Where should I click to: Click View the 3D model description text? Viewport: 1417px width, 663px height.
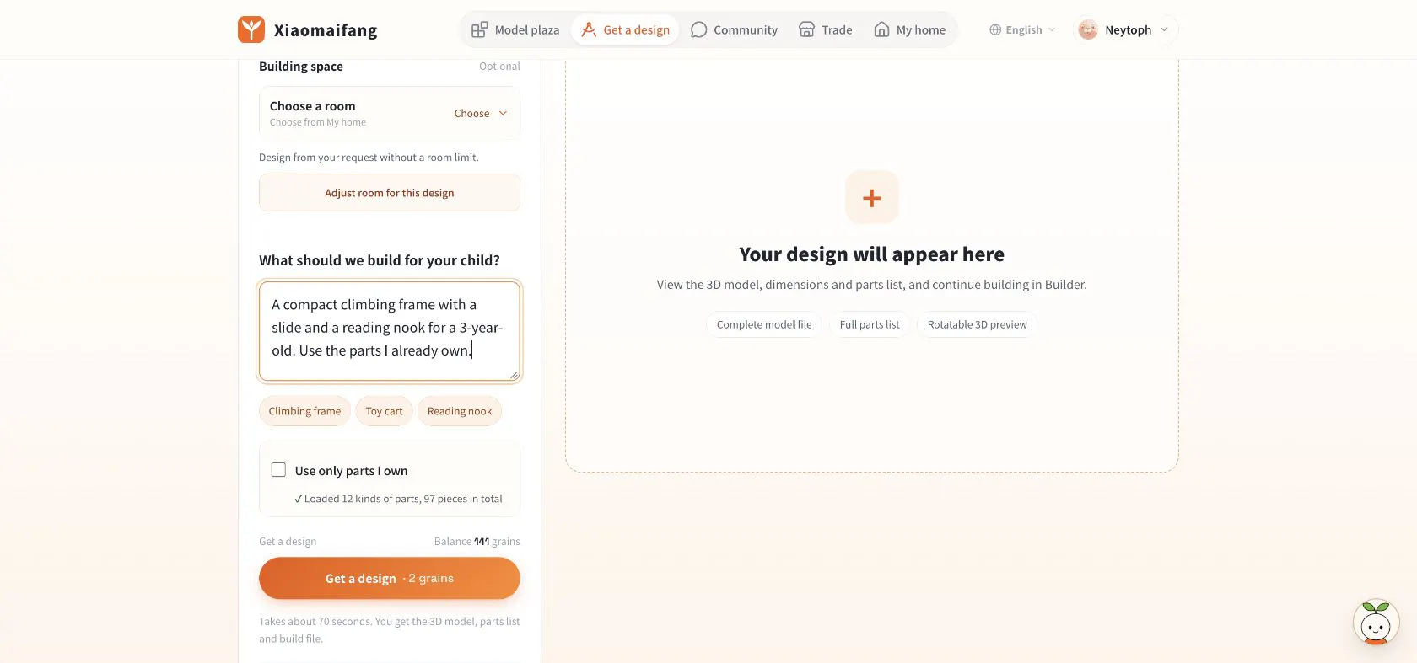(871, 285)
